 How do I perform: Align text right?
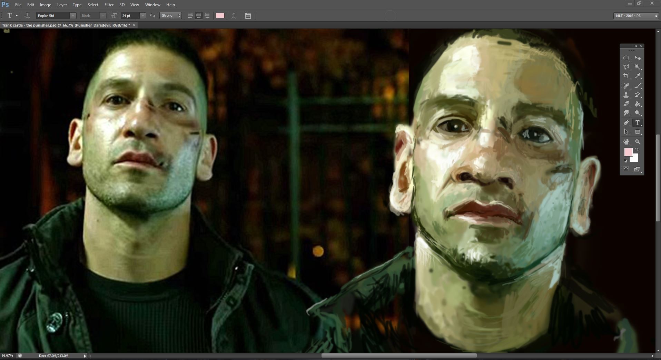point(207,16)
